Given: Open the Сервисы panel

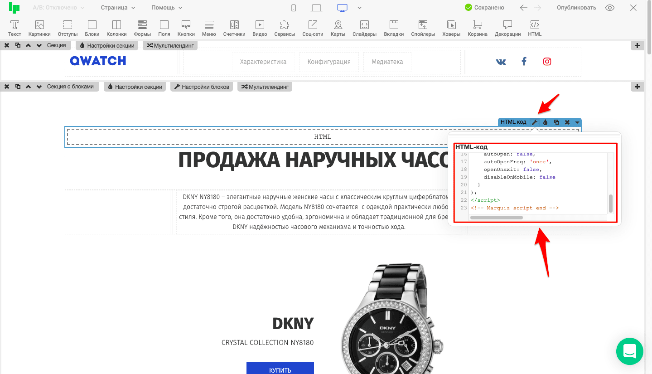Looking at the screenshot, I should [285, 28].
